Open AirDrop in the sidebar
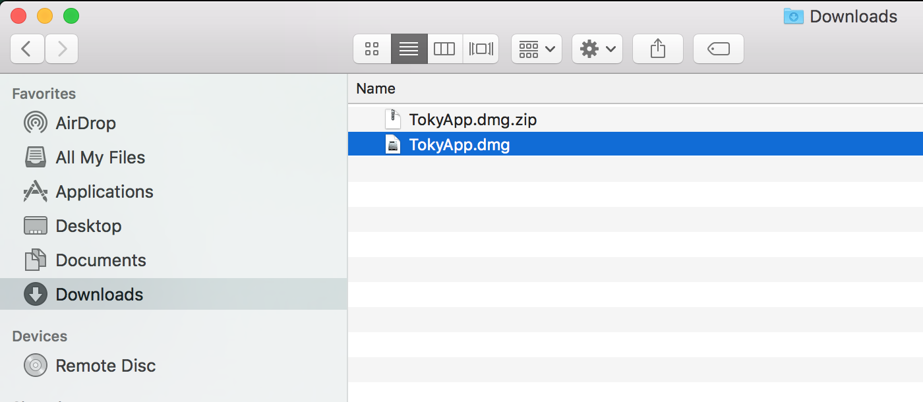Screen dimensions: 923x402 pyautogui.click(x=85, y=123)
